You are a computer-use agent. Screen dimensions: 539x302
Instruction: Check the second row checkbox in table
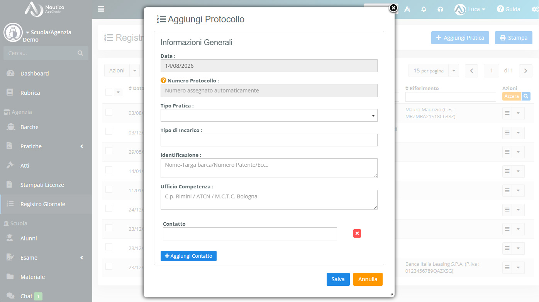coord(109,131)
